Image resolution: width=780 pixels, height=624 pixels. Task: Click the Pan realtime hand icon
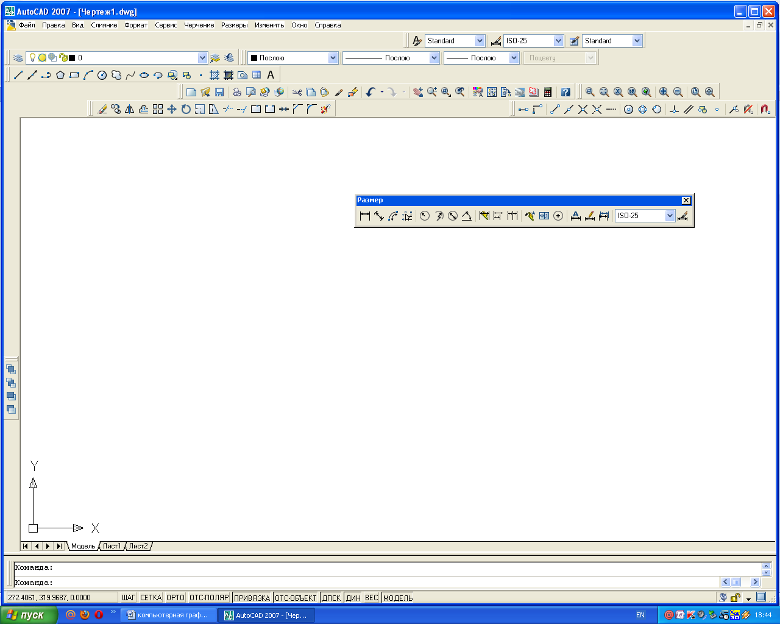[418, 92]
